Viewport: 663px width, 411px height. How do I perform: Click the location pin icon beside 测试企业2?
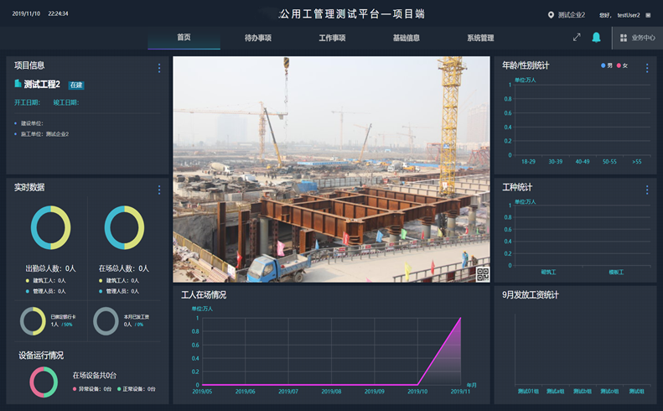point(551,14)
